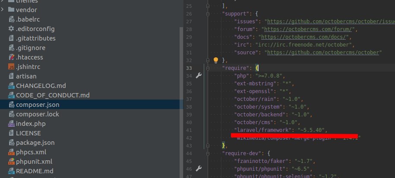Click the .gitattributes file icon
The width and height of the screenshot is (395, 178).
(x=11, y=38)
